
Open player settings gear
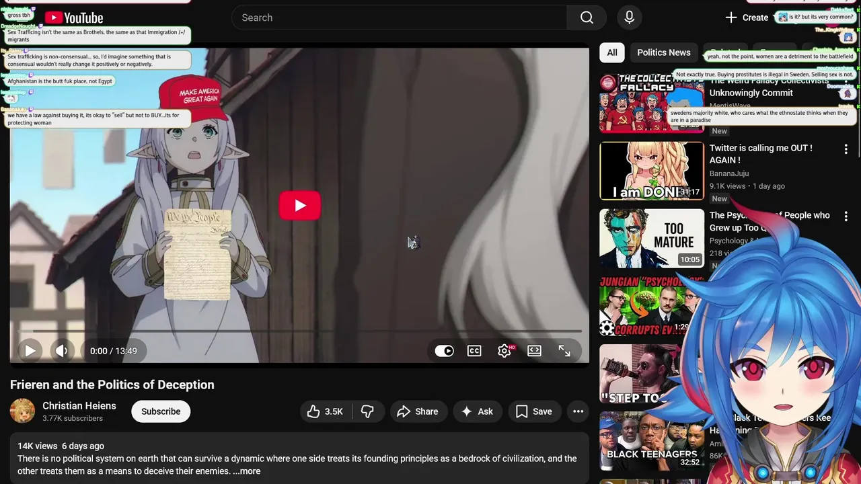pyautogui.click(x=504, y=351)
